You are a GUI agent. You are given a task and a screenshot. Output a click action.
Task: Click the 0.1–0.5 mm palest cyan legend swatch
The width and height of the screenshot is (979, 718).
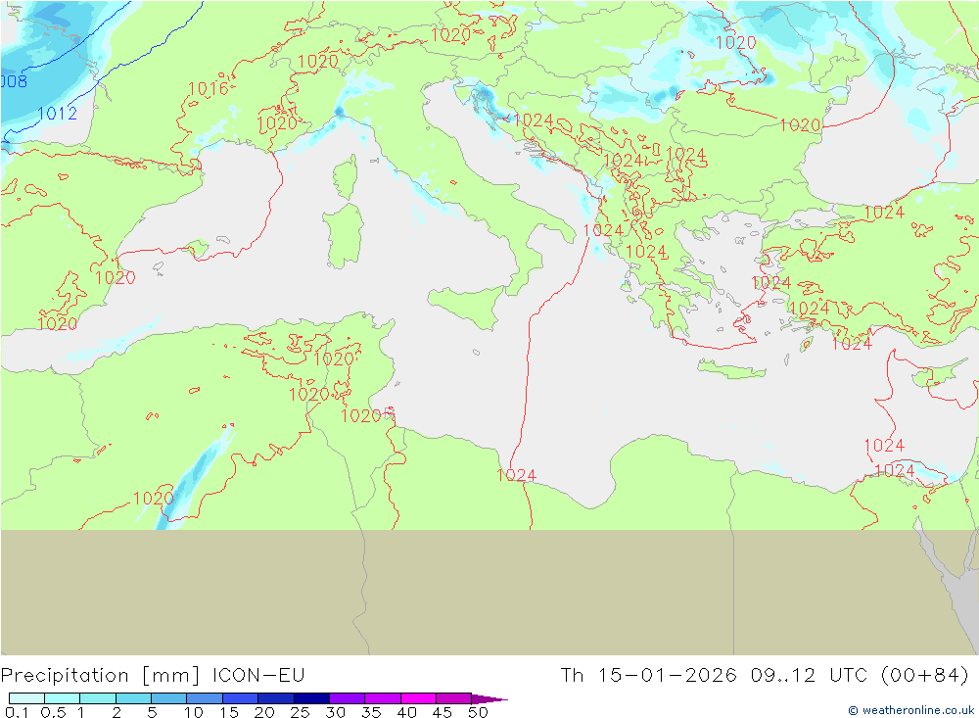[26, 698]
